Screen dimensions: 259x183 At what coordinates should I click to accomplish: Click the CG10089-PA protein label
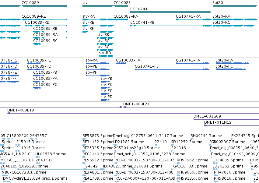[45, 79]
